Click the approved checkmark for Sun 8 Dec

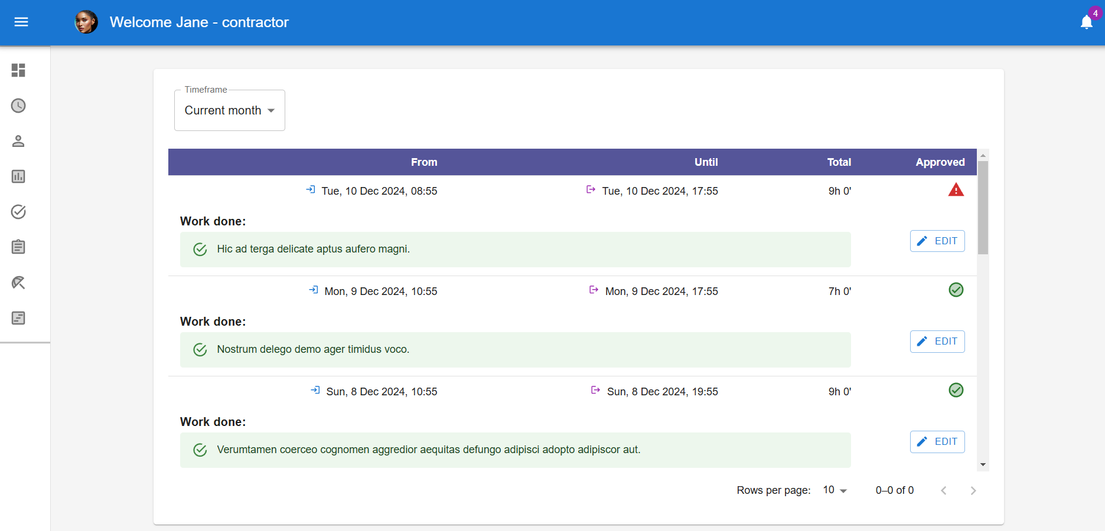tap(956, 390)
